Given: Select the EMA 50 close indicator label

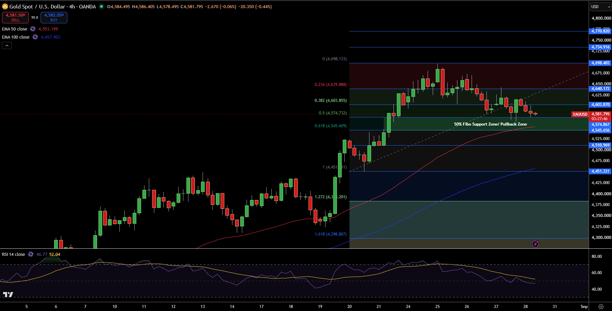Looking at the screenshot, I should [15, 29].
